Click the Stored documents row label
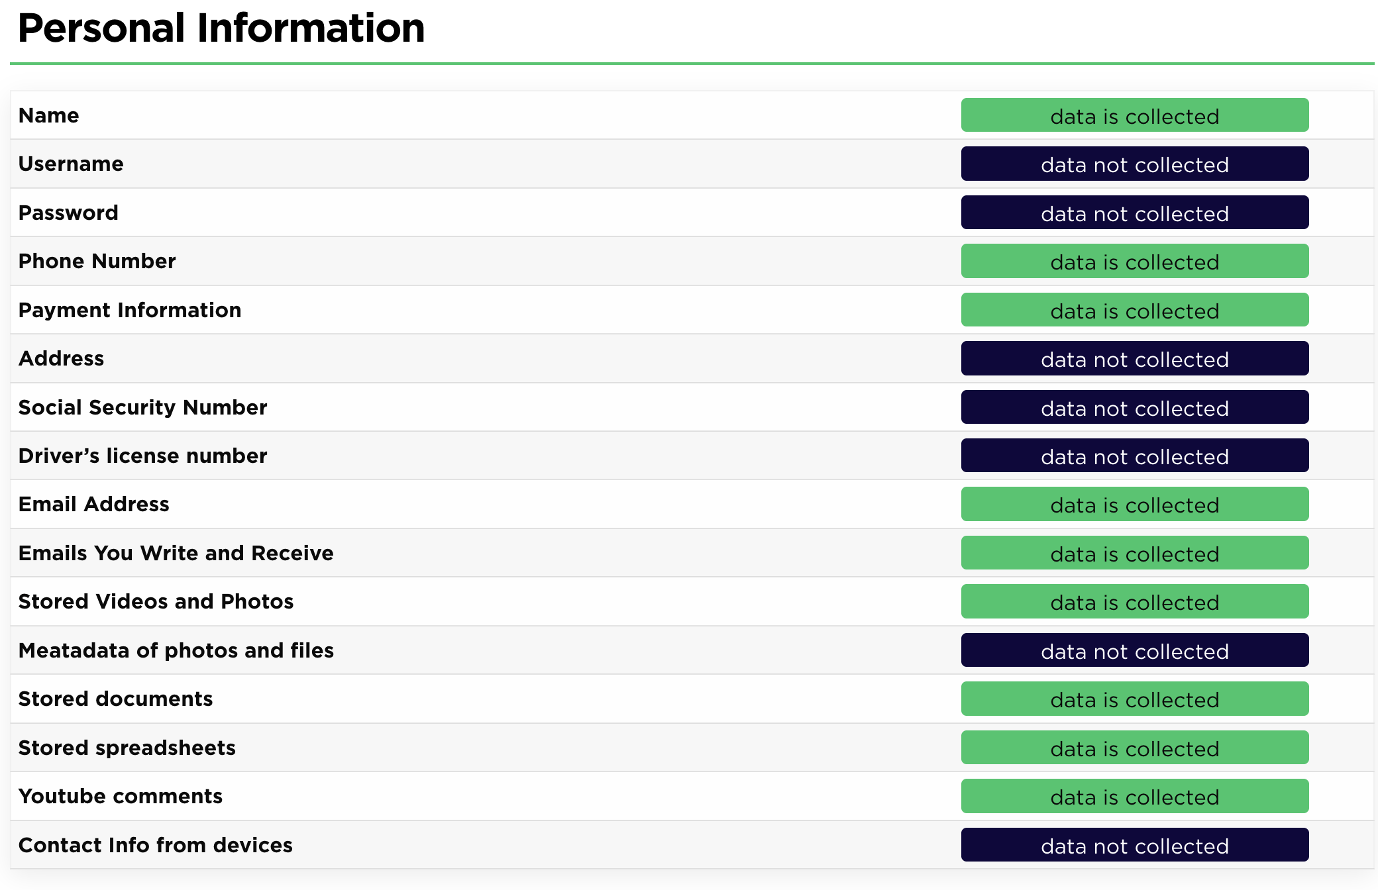This screenshot has width=1378, height=890. (115, 699)
